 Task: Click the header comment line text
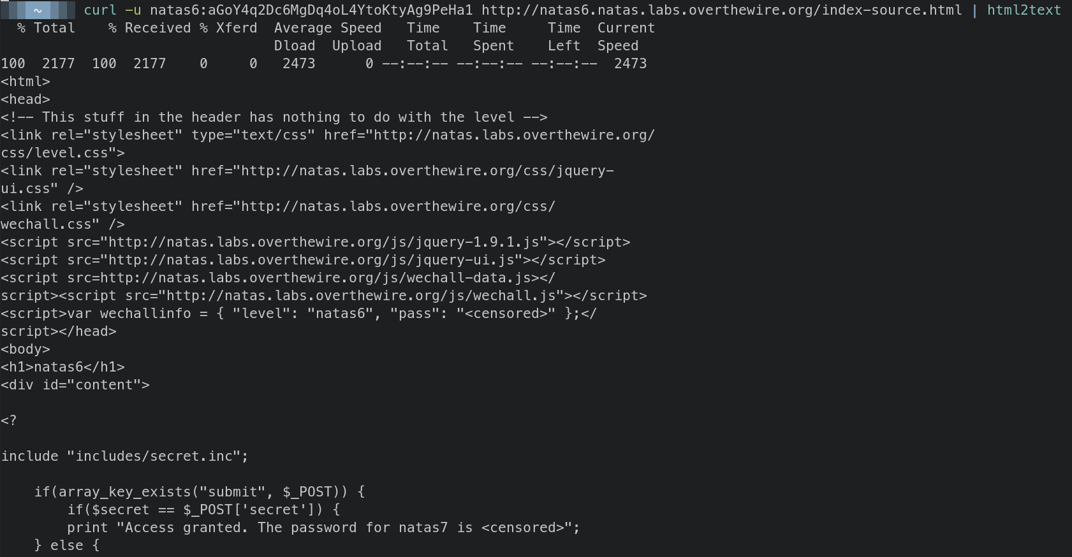274,117
